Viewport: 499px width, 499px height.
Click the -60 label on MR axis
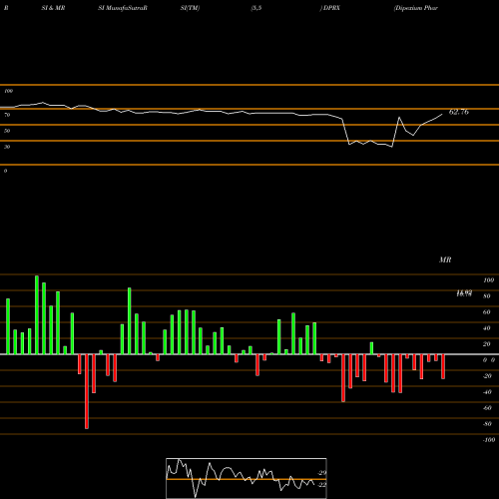(x=487, y=408)
